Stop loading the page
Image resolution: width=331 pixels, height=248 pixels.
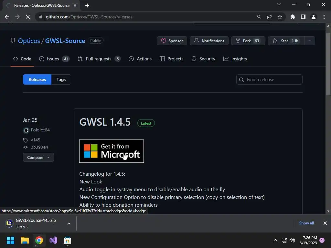28,17
